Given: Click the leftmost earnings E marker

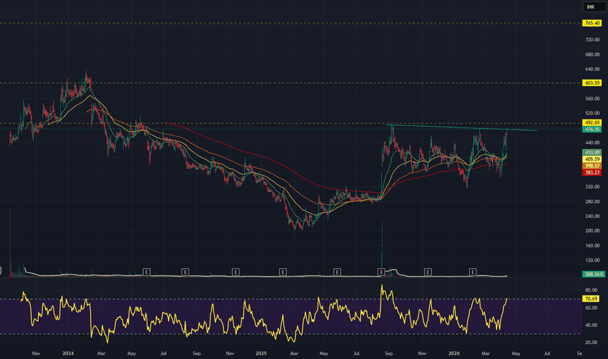Looking at the screenshot, I should point(147,271).
